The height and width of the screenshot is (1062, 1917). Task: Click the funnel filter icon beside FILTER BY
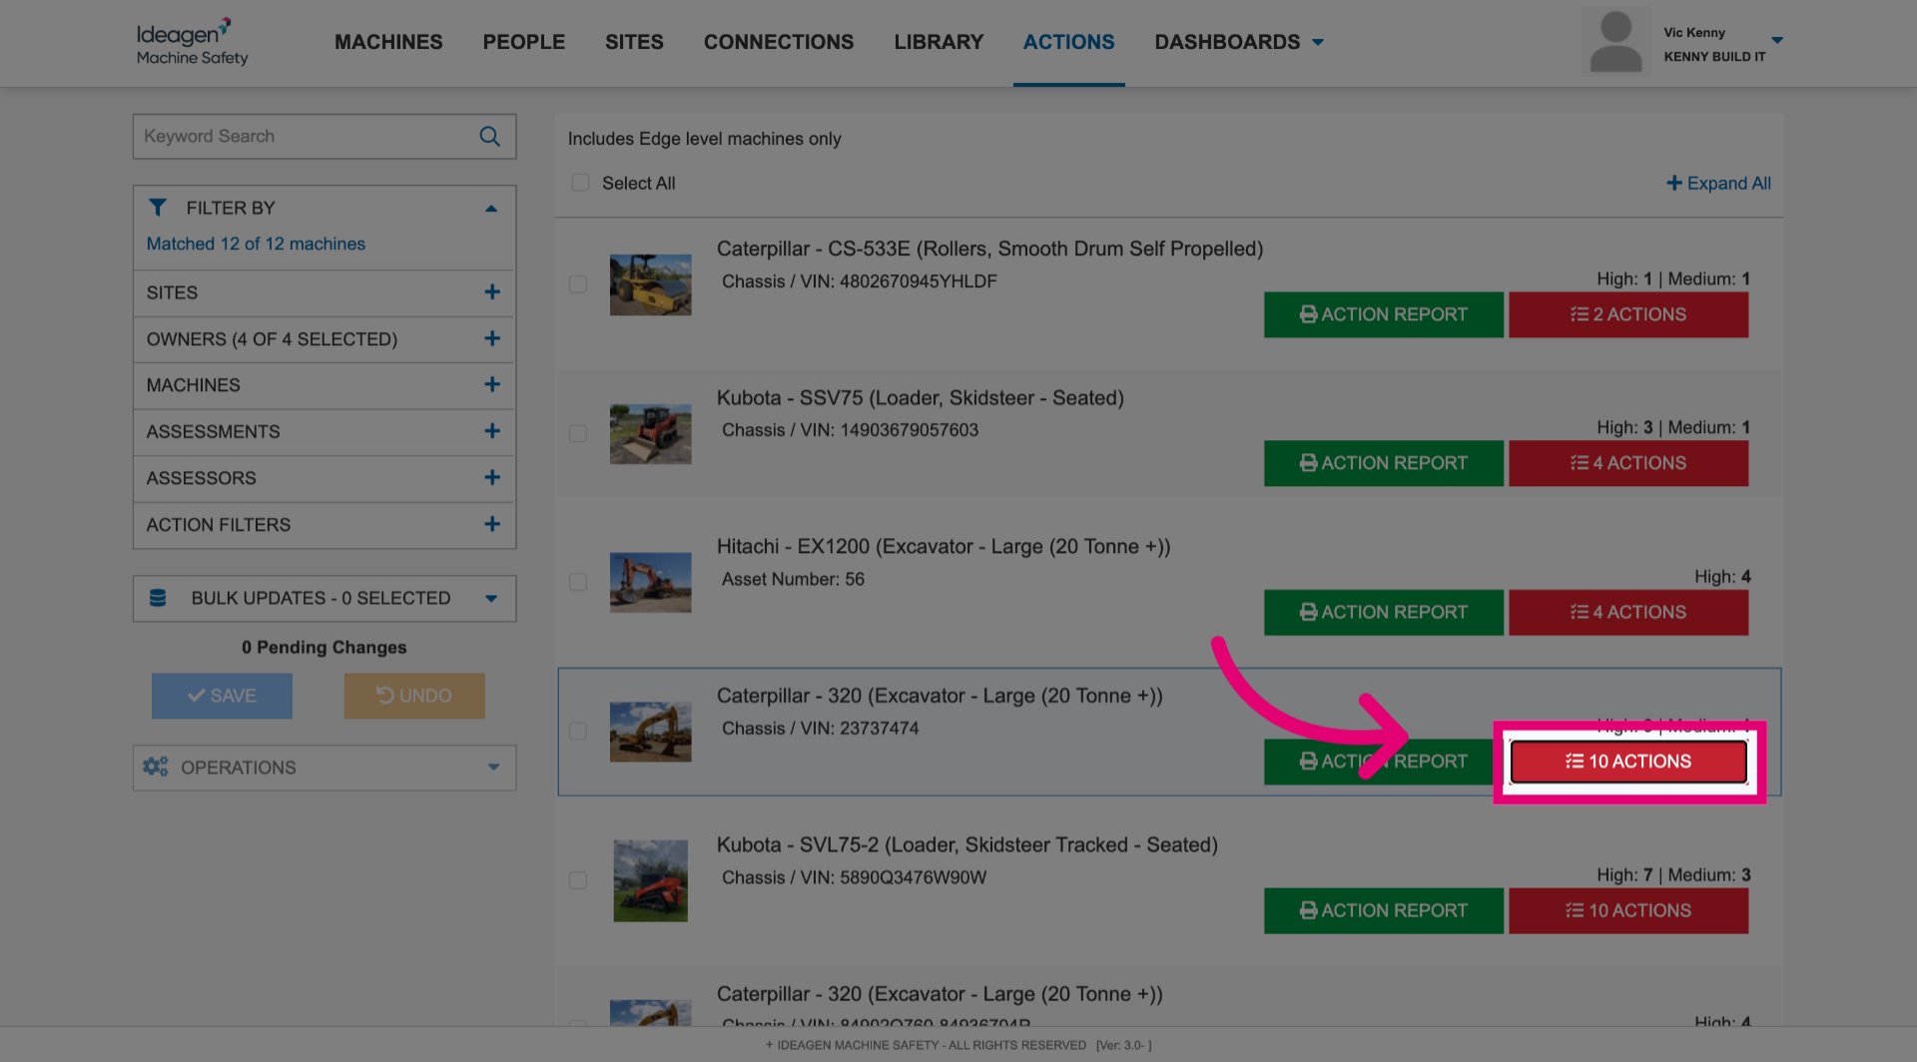(x=158, y=208)
